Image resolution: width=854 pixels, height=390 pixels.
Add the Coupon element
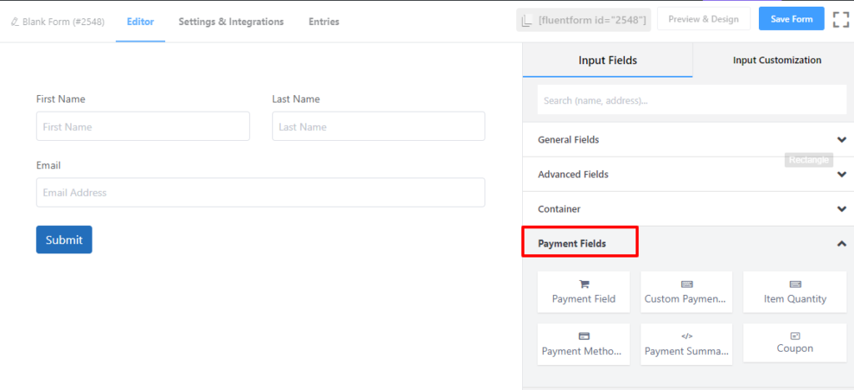(x=795, y=342)
